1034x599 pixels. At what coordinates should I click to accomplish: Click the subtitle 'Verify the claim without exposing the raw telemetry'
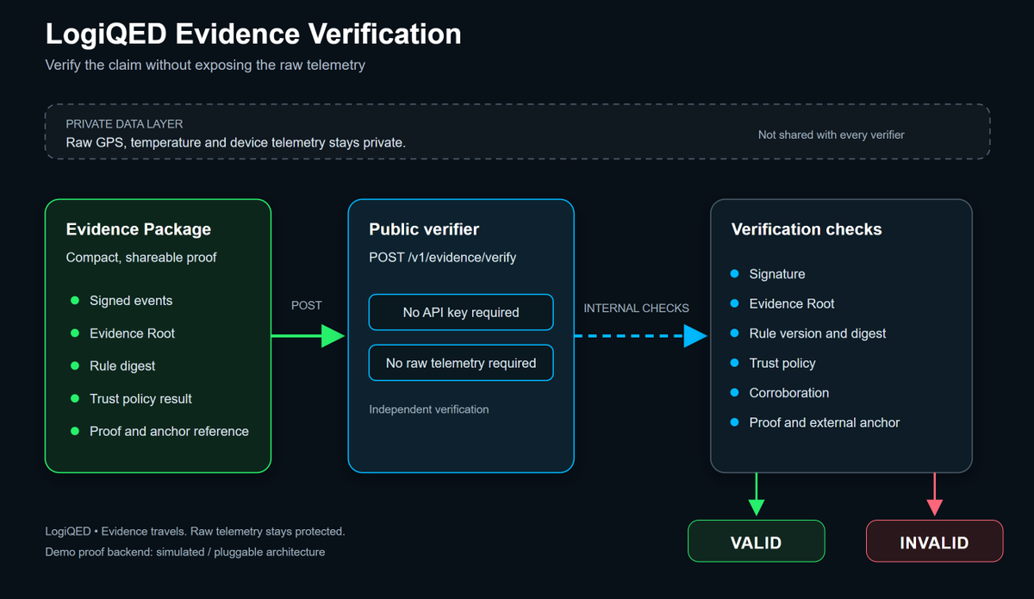205,65
